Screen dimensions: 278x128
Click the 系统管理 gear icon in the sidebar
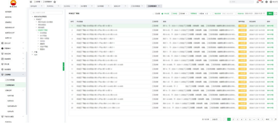tap(2, 70)
